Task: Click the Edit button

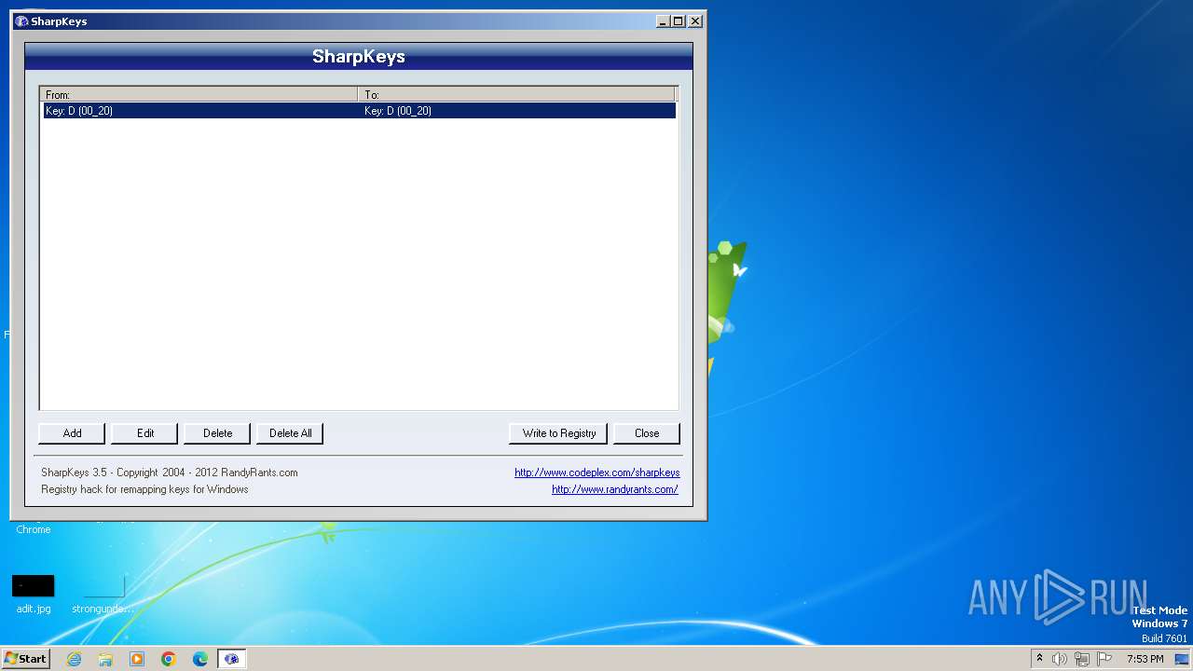Action: click(144, 433)
